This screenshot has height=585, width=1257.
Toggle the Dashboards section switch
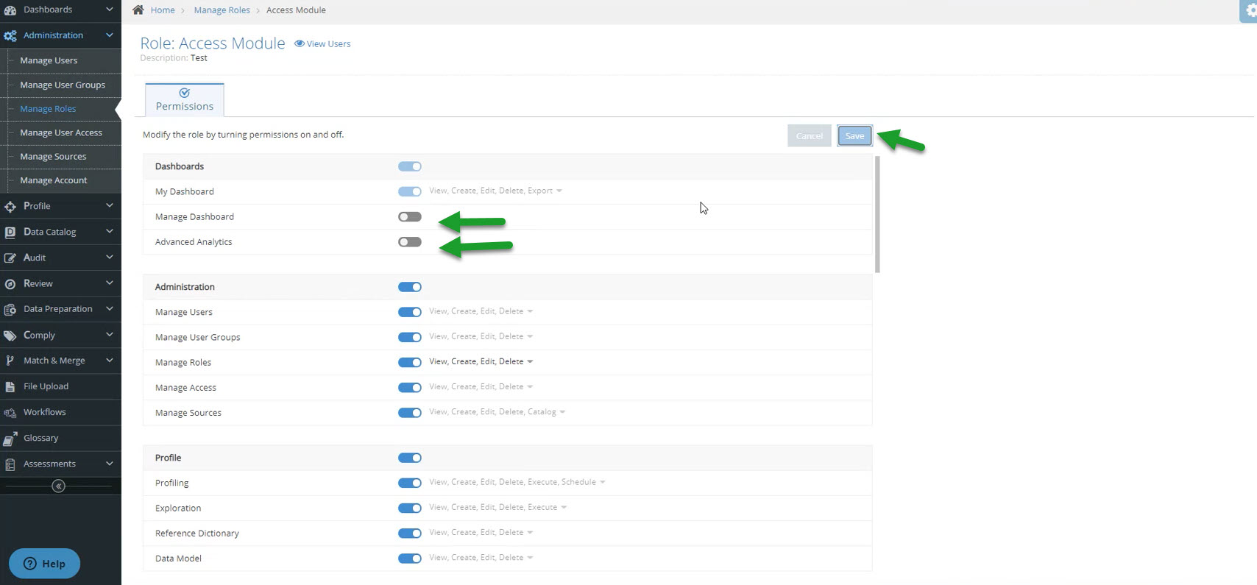(410, 166)
